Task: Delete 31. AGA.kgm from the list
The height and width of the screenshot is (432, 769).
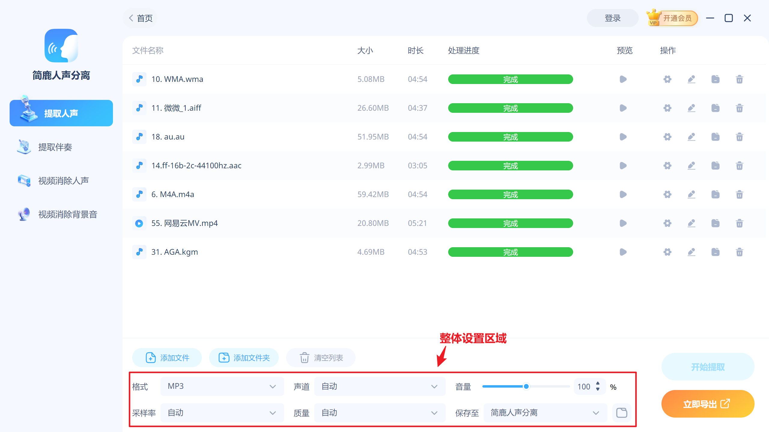Action: [740, 252]
